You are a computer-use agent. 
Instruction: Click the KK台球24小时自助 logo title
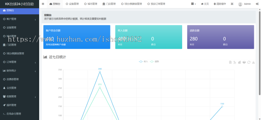(x=19, y=4)
